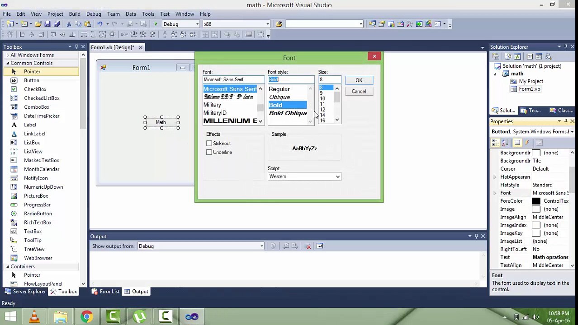Open Chrome from the Windows taskbar
The image size is (578, 325).
pyautogui.click(x=86, y=316)
